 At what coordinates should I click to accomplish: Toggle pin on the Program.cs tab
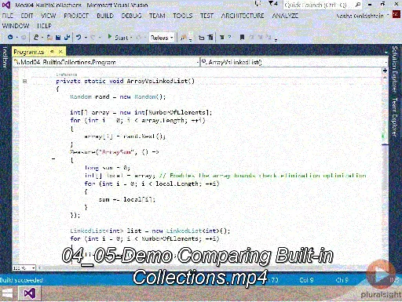52,52
